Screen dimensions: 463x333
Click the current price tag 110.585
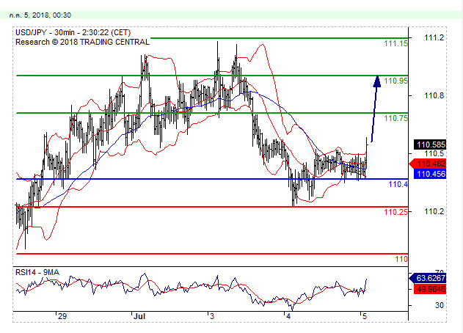click(x=430, y=144)
